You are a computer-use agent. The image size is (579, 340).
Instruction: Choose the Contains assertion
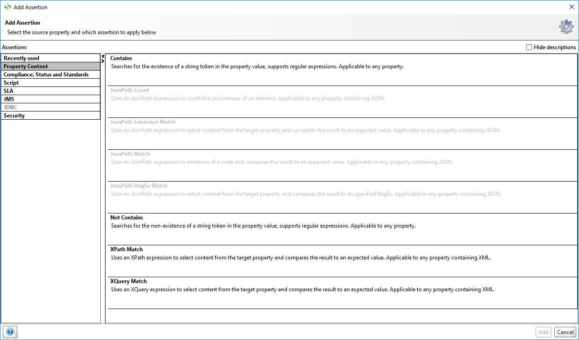(x=342, y=70)
